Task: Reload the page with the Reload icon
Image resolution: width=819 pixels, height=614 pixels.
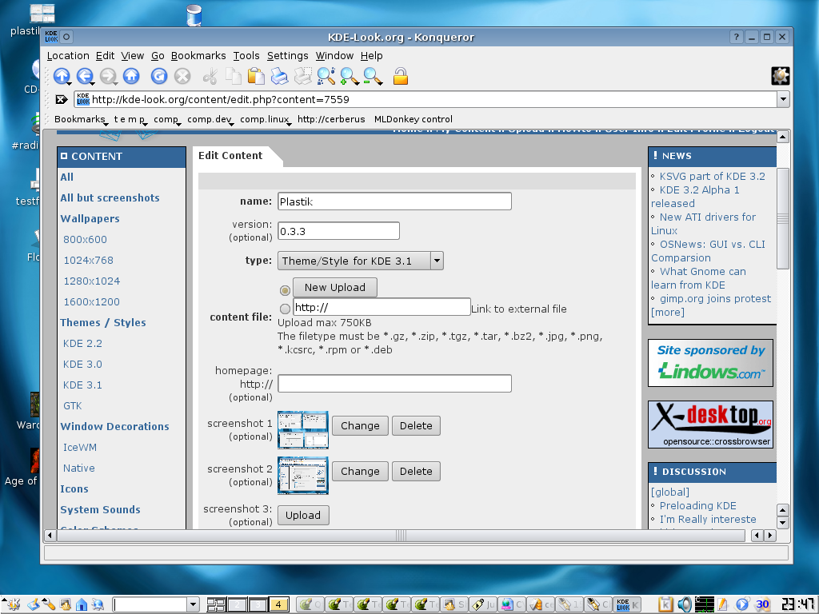Action: point(159,77)
